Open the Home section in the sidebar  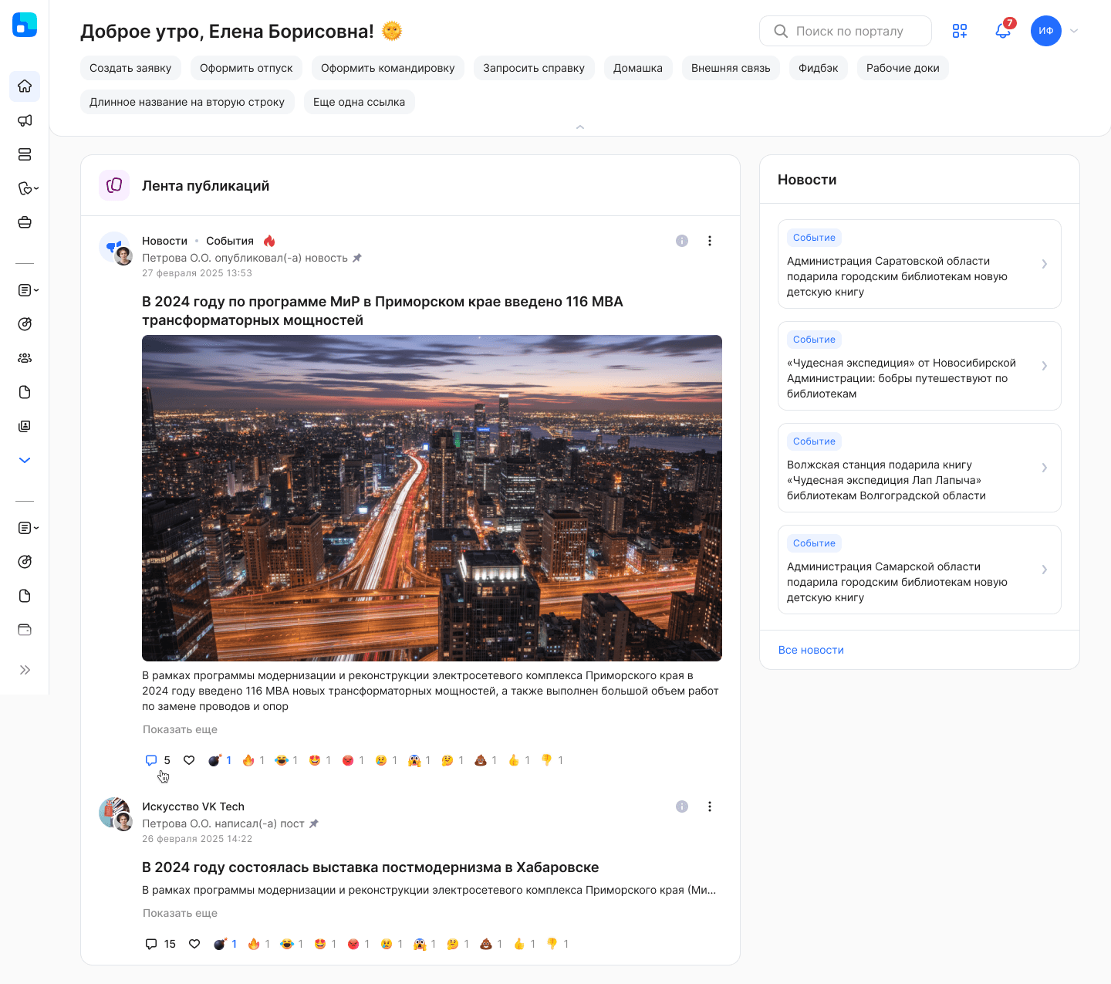[25, 86]
